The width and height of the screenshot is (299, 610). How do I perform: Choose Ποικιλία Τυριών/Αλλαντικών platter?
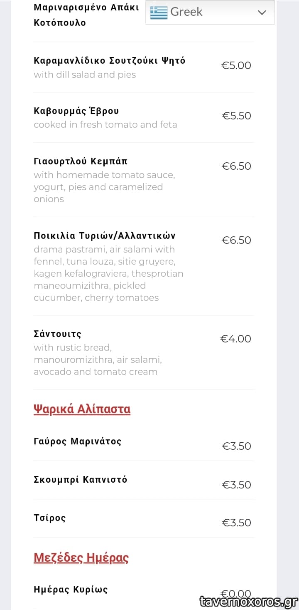[105, 236]
